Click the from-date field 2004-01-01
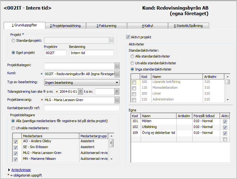Viewport: 237px width, 179px height. [x=68, y=92]
